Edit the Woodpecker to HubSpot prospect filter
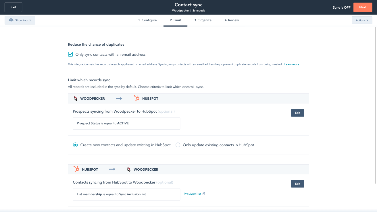Image resolution: width=377 pixels, height=212 pixels. click(x=297, y=113)
